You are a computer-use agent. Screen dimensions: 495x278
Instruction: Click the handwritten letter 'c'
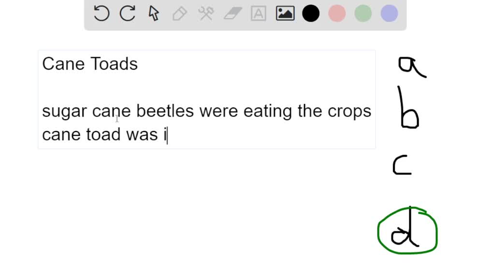click(x=402, y=166)
